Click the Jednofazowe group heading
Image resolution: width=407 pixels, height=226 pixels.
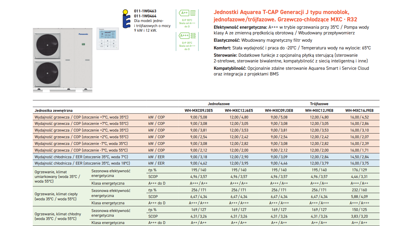(x=219, y=104)
